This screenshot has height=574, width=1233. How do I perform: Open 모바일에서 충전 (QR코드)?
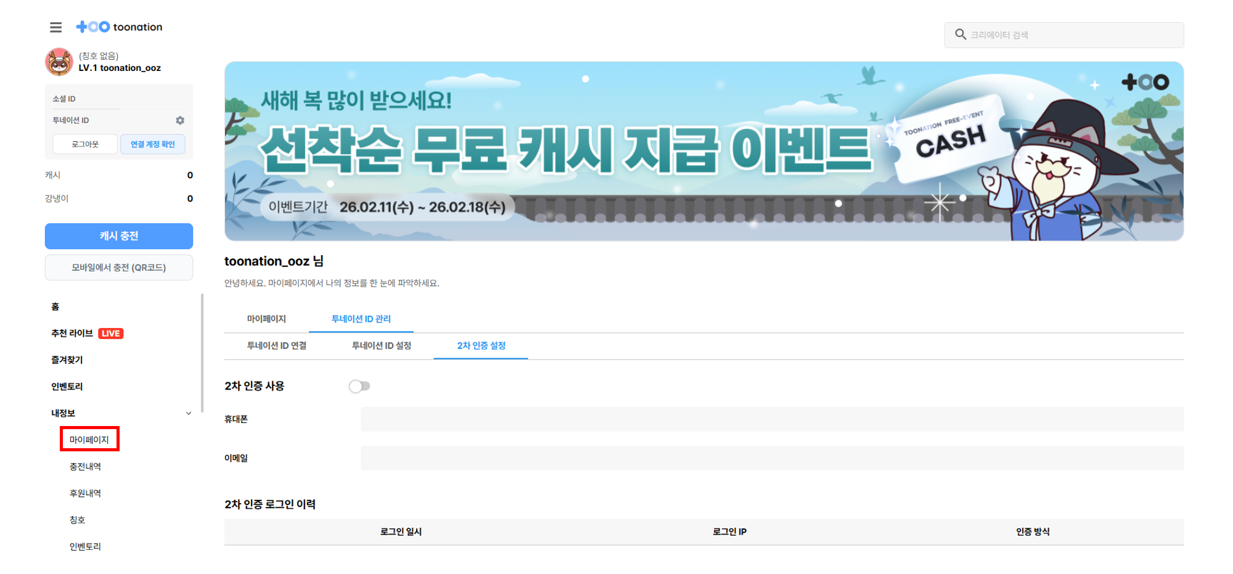[x=118, y=267]
